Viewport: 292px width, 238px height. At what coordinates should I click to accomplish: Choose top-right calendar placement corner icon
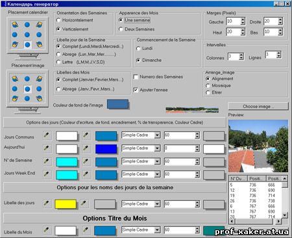[39, 25]
